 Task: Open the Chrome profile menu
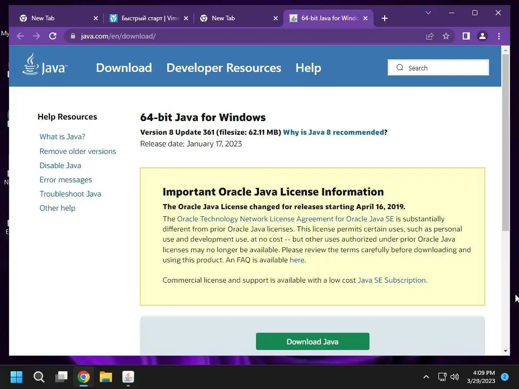coord(483,36)
